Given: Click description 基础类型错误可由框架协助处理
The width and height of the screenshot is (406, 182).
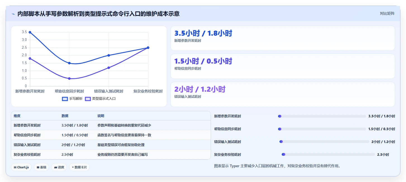Looking at the screenshot, I should (x=121, y=145).
